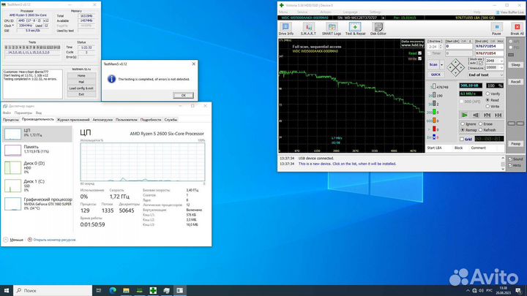The height and width of the screenshot is (296, 527).
Task: Click the Home button in TestMem5
Action: (x=81, y=76)
